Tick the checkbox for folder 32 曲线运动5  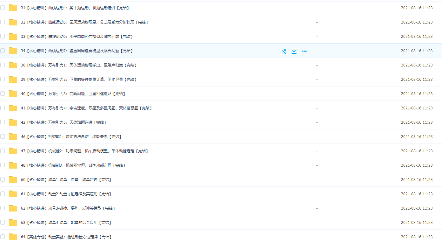coord(3,22)
